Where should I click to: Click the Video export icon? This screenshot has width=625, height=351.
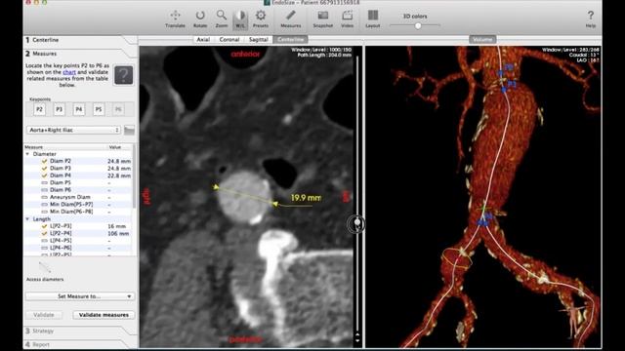point(348,19)
